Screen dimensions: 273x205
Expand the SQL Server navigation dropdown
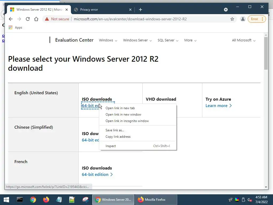[168, 40]
